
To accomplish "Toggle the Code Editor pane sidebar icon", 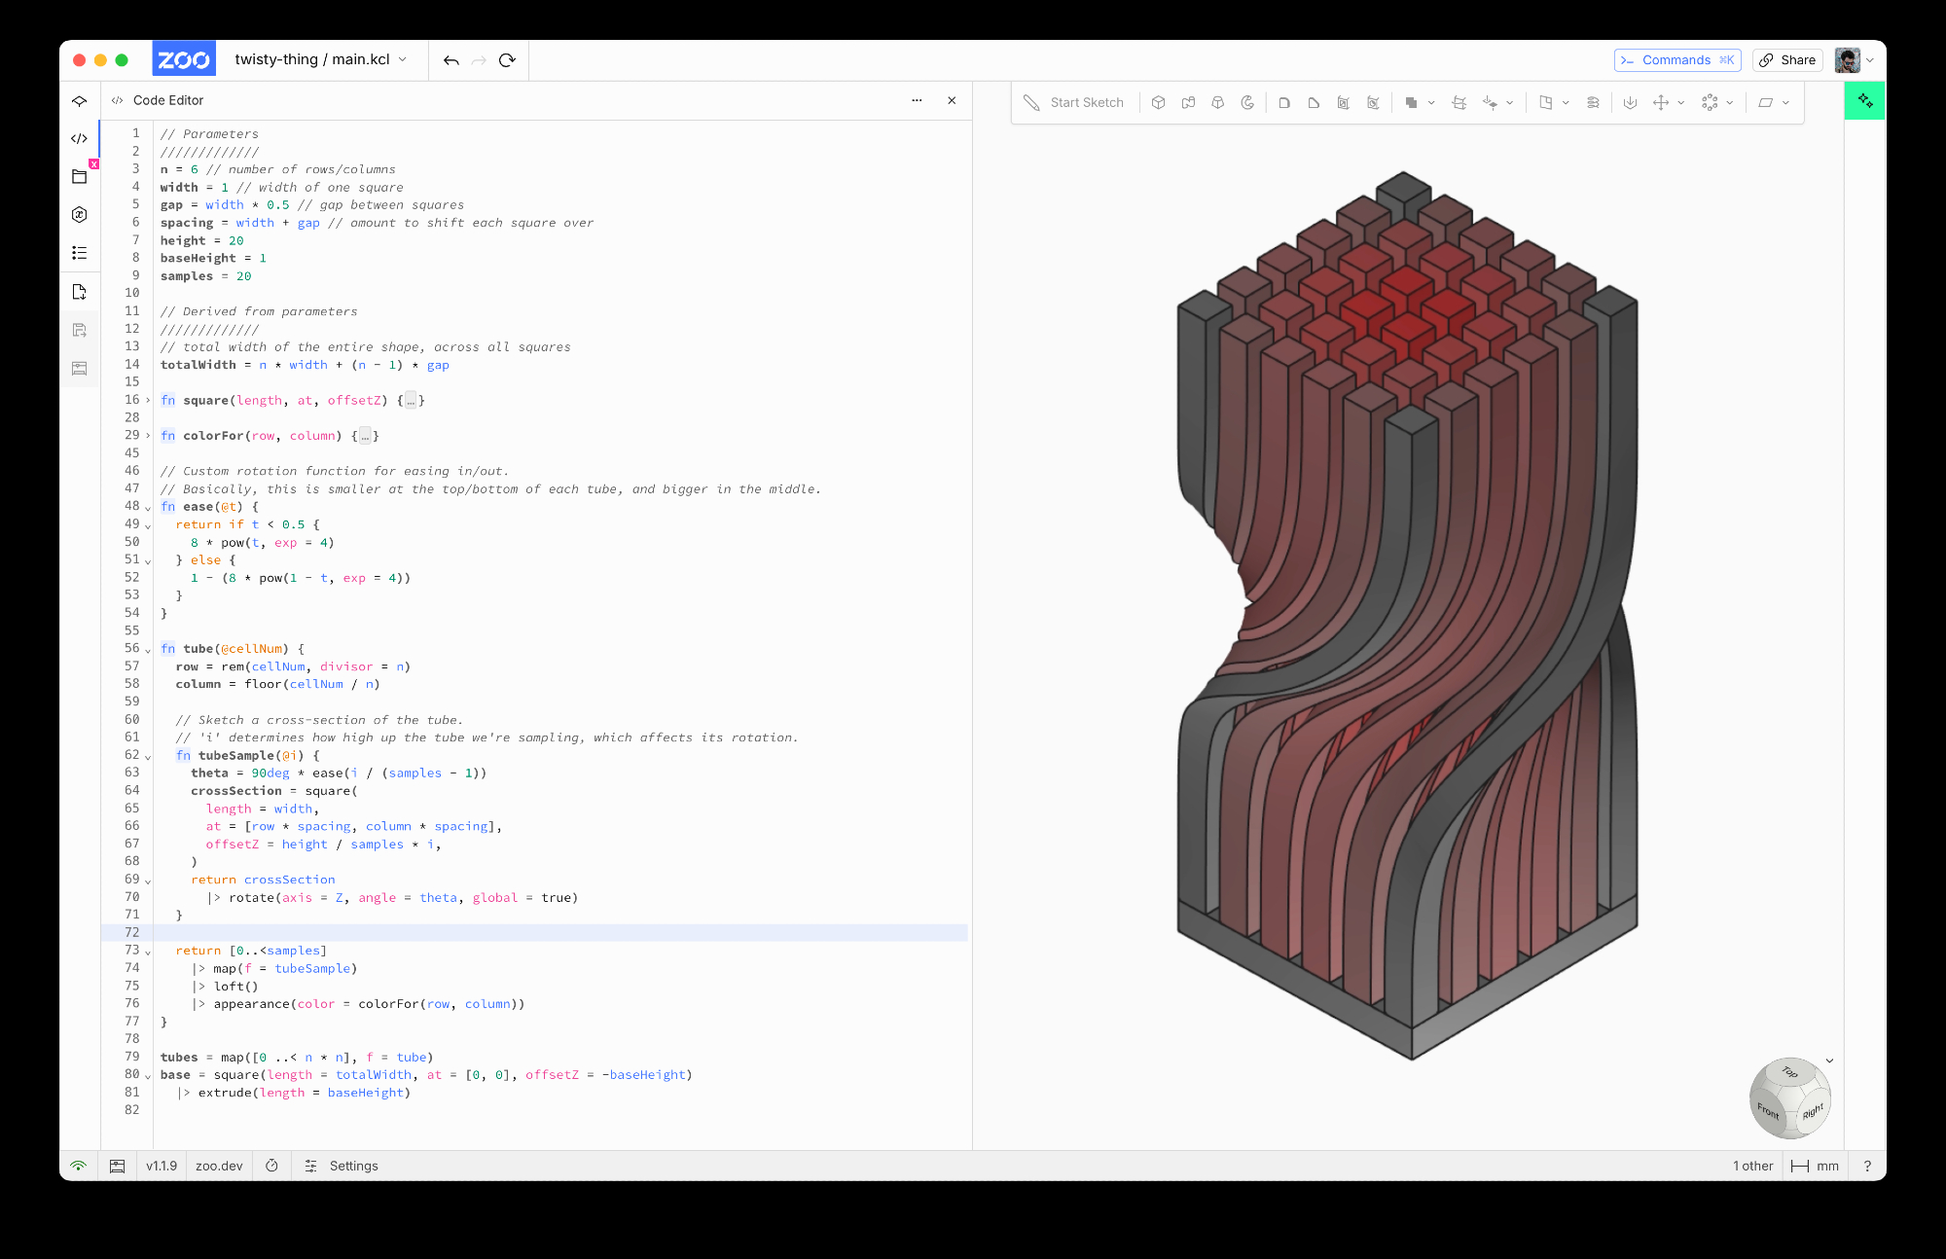I will coord(80,138).
